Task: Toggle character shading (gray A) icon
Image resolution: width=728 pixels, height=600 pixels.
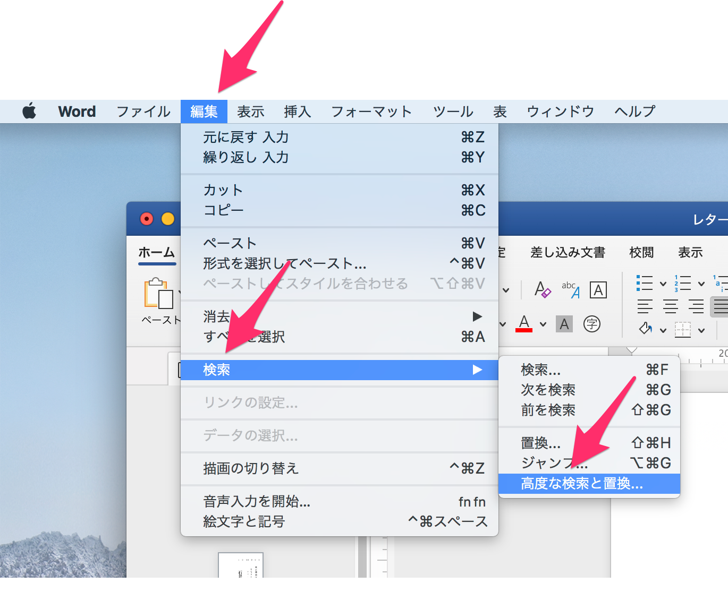Action: click(564, 323)
